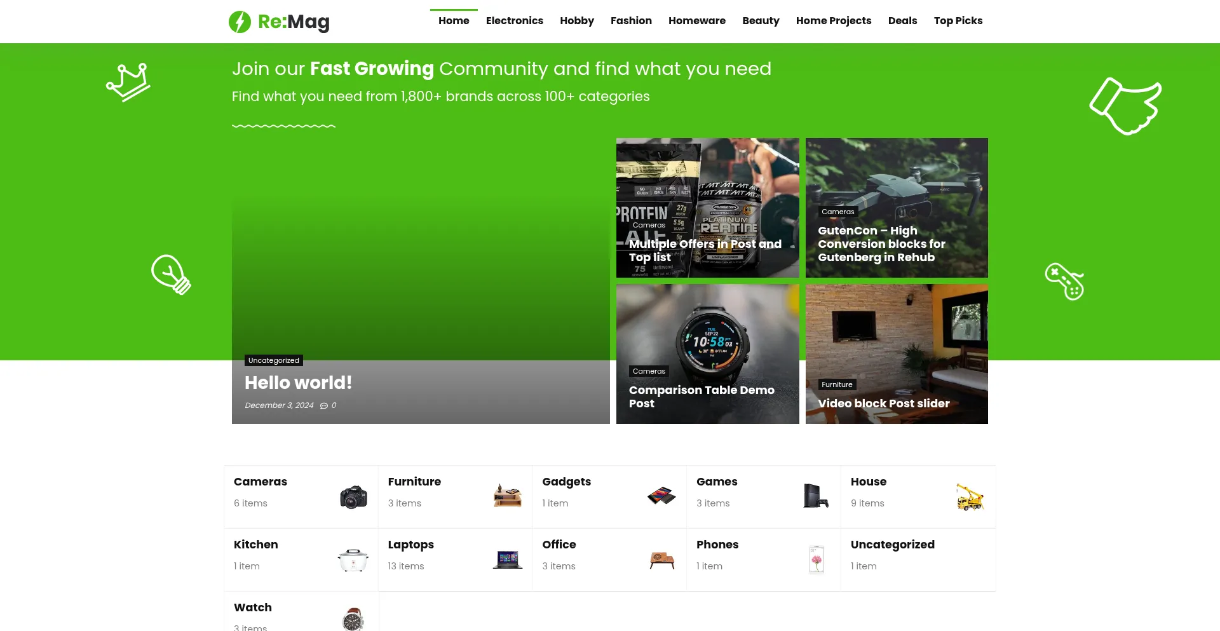This screenshot has width=1220, height=631.
Task: Click the House category crane truck icon
Action: pyautogui.click(x=970, y=497)
